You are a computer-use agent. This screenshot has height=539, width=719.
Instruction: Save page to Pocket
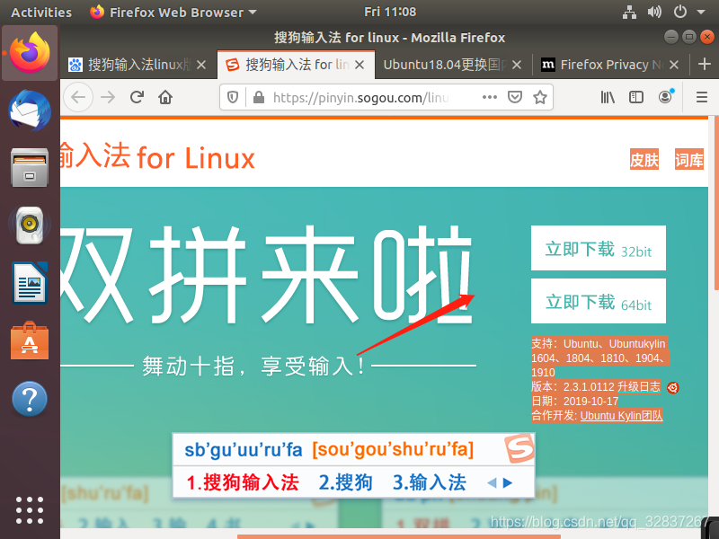(515, 97)
